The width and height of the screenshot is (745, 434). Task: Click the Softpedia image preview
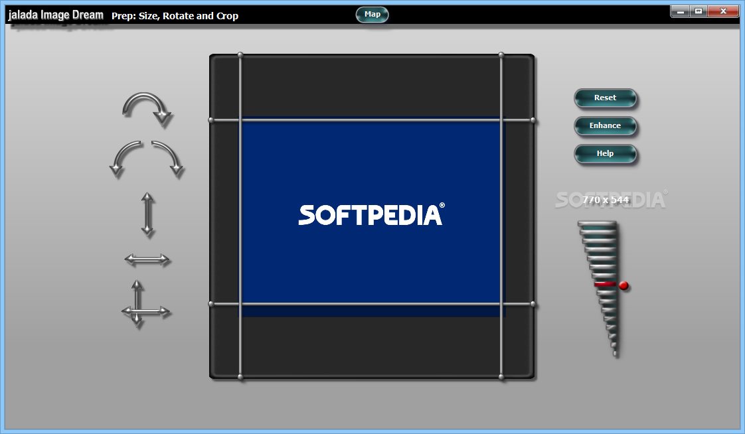(x=372, y=216)
